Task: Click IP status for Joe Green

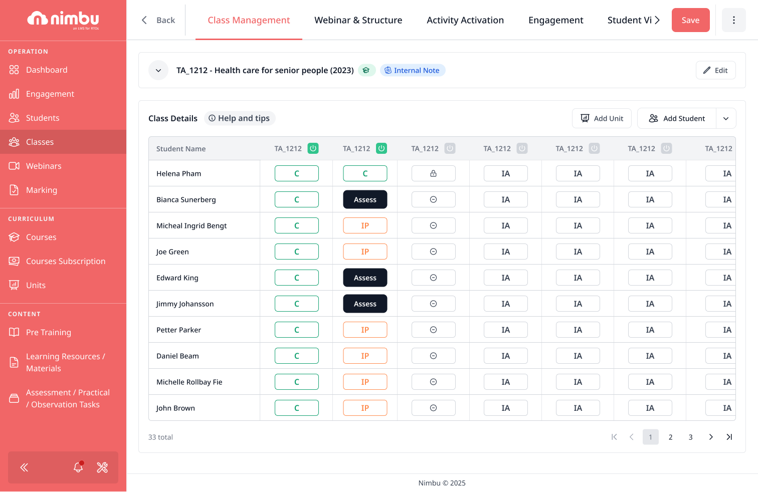Action: 365,252
